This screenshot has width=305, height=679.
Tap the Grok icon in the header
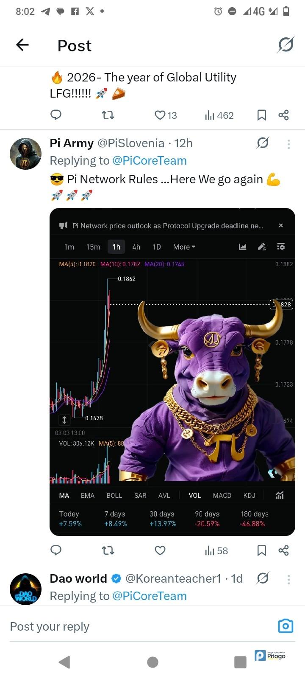pyautogui.click(x=286, y=45)
